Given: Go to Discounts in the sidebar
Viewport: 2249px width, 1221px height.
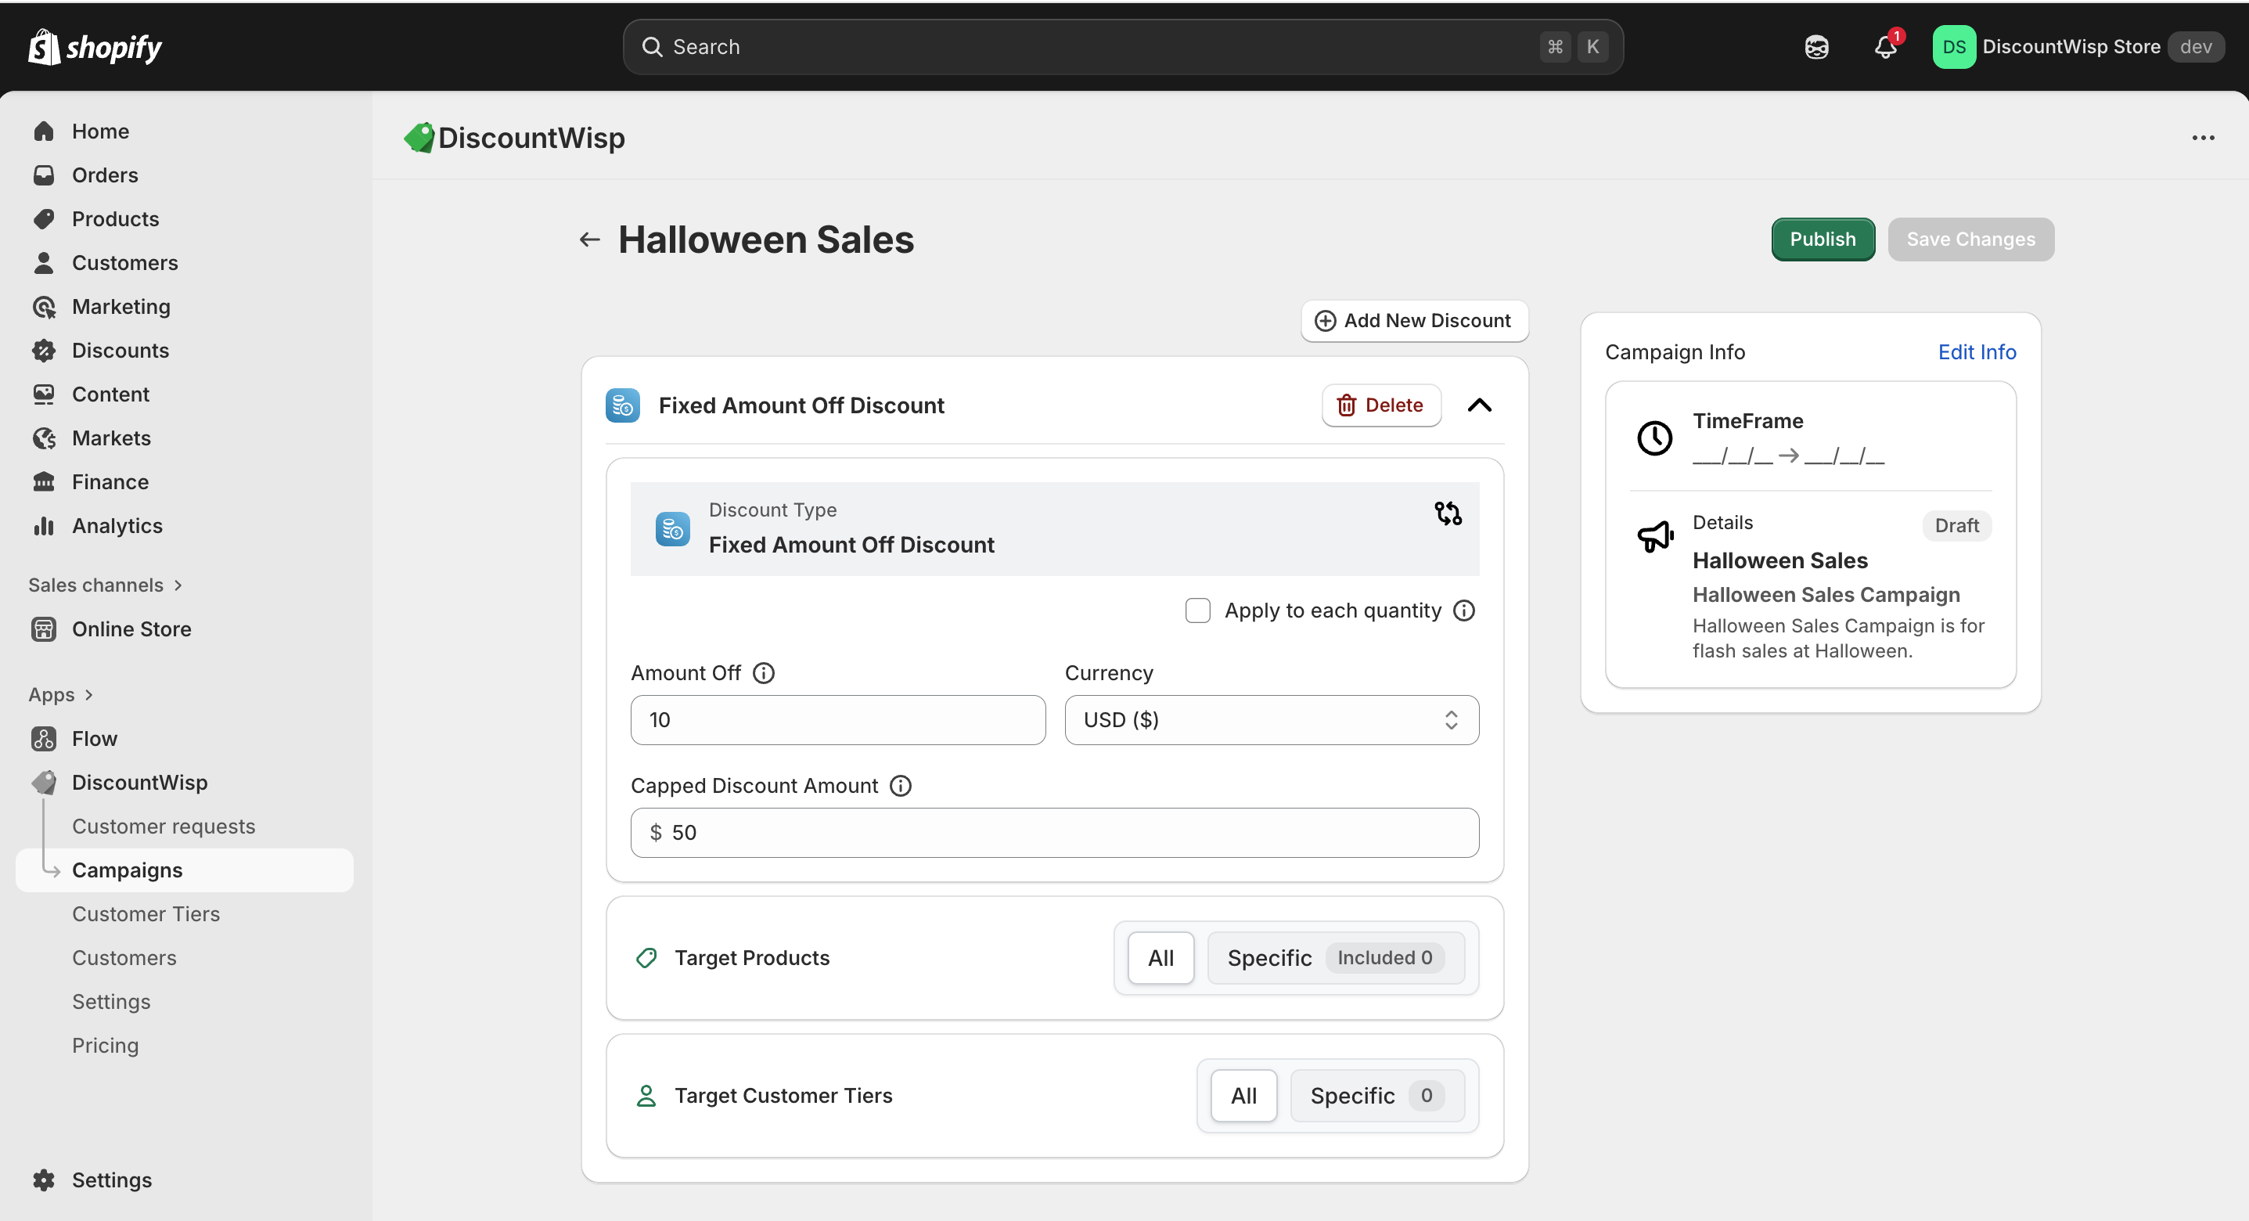Looking at the screenshot, I should click(x=121, y=351).
